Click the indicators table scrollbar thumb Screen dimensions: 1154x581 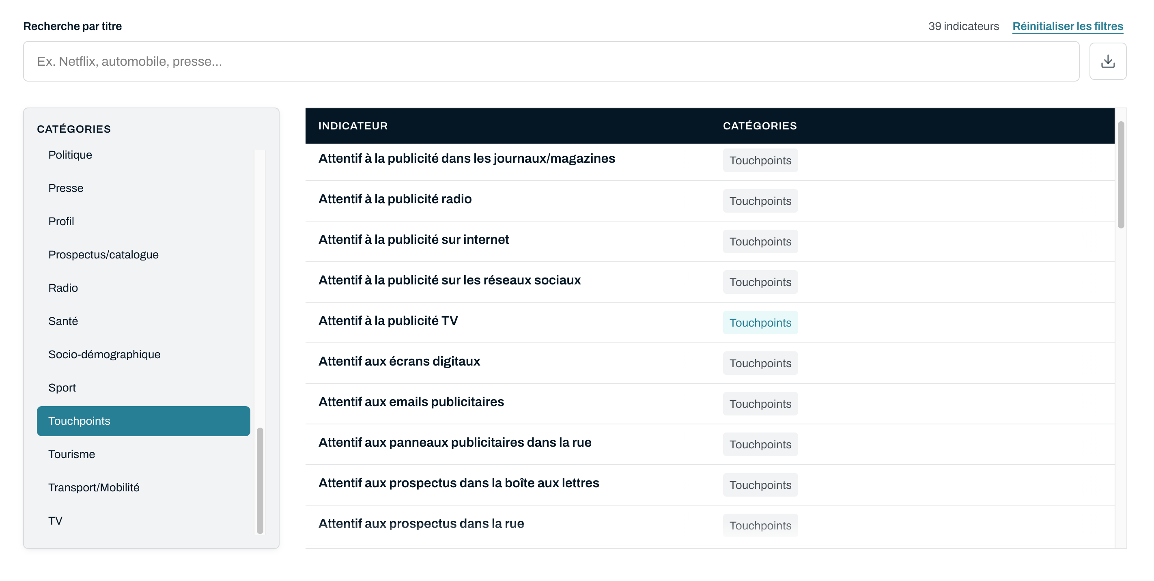1121,175
